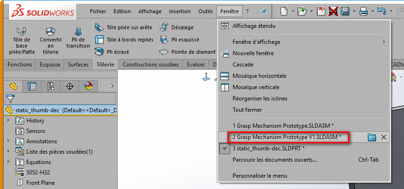The height and width of the screenshot is (189, 404).
Task: Open the DisplayManager colored sphere tab
Action: click(x=89, y=86)
